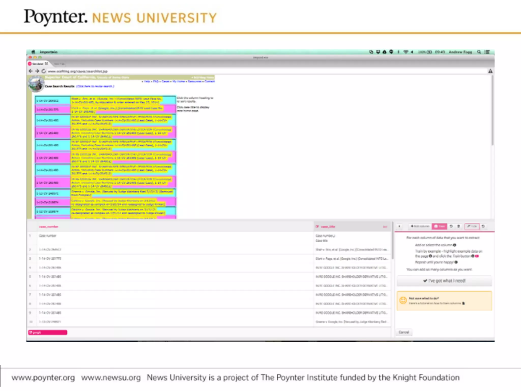This screenshot has height=391, width=521.
Task: Collapse side panel with left arrow
Action: click(399, 226)
